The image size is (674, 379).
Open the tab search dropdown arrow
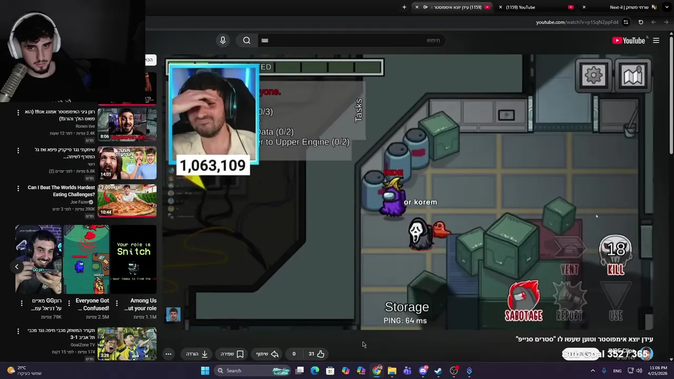[667, 7]
